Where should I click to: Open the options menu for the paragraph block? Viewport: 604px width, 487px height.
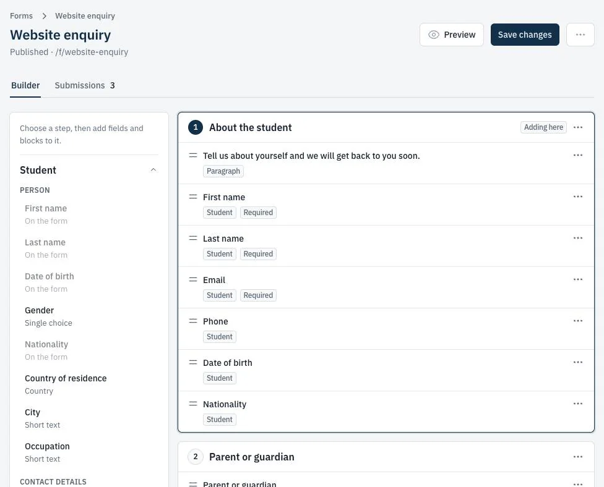tap(578, 155)
